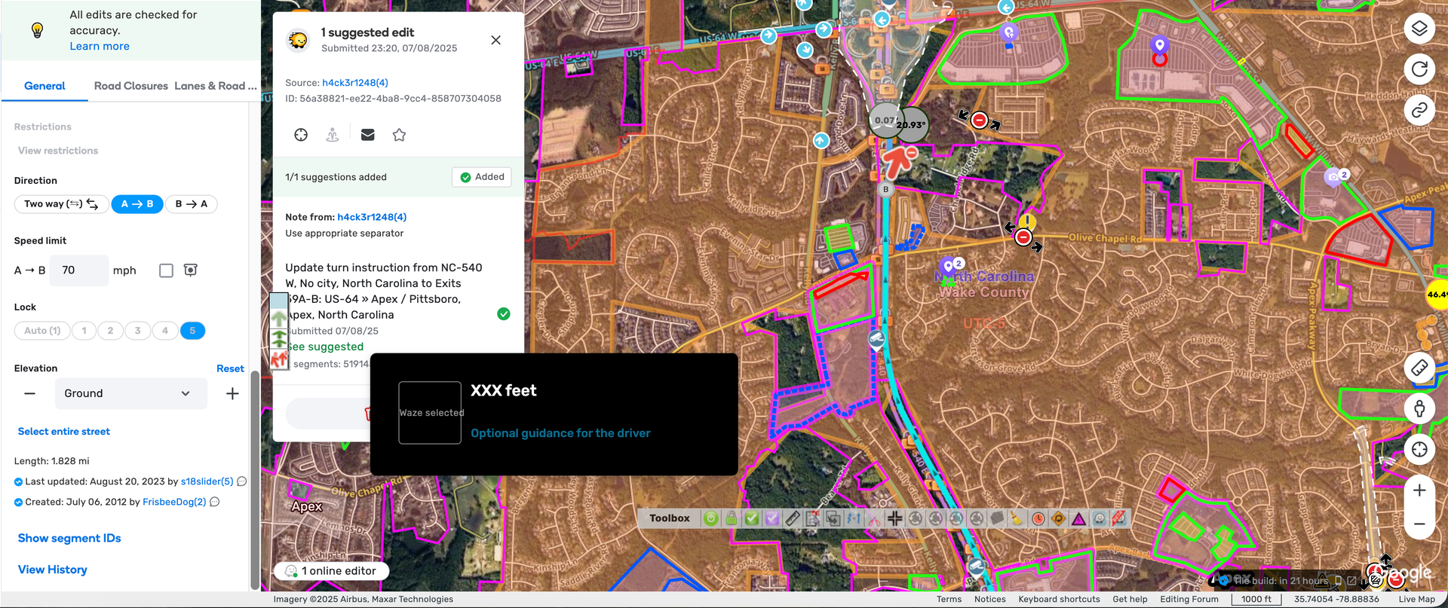Star the suggested edit as favorite
Screen dimensions: 1448x608
pos(399,135)
